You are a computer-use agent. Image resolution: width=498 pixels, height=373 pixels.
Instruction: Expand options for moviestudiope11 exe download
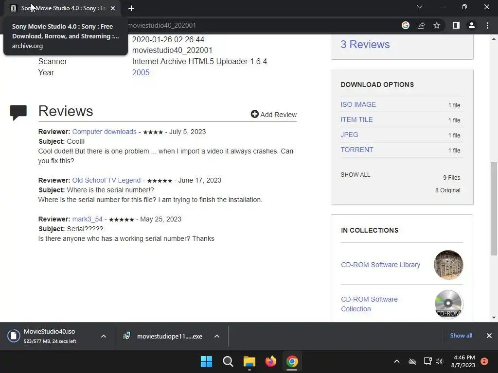point(217,336)
